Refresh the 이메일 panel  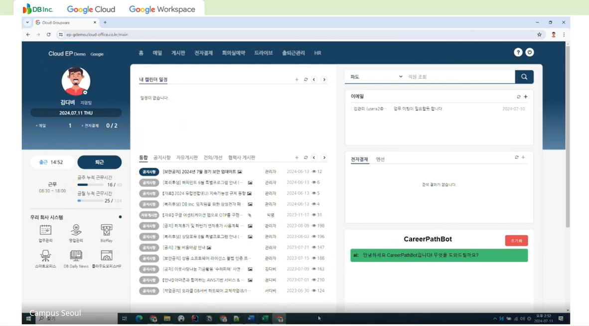(x=519, y=97)
